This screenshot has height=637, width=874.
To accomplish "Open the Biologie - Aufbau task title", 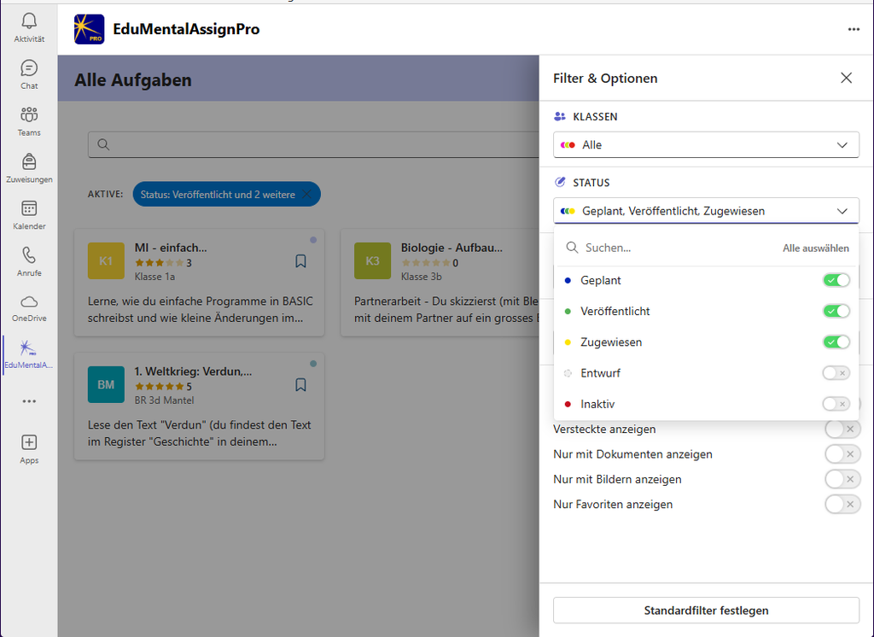I will 452,248.
